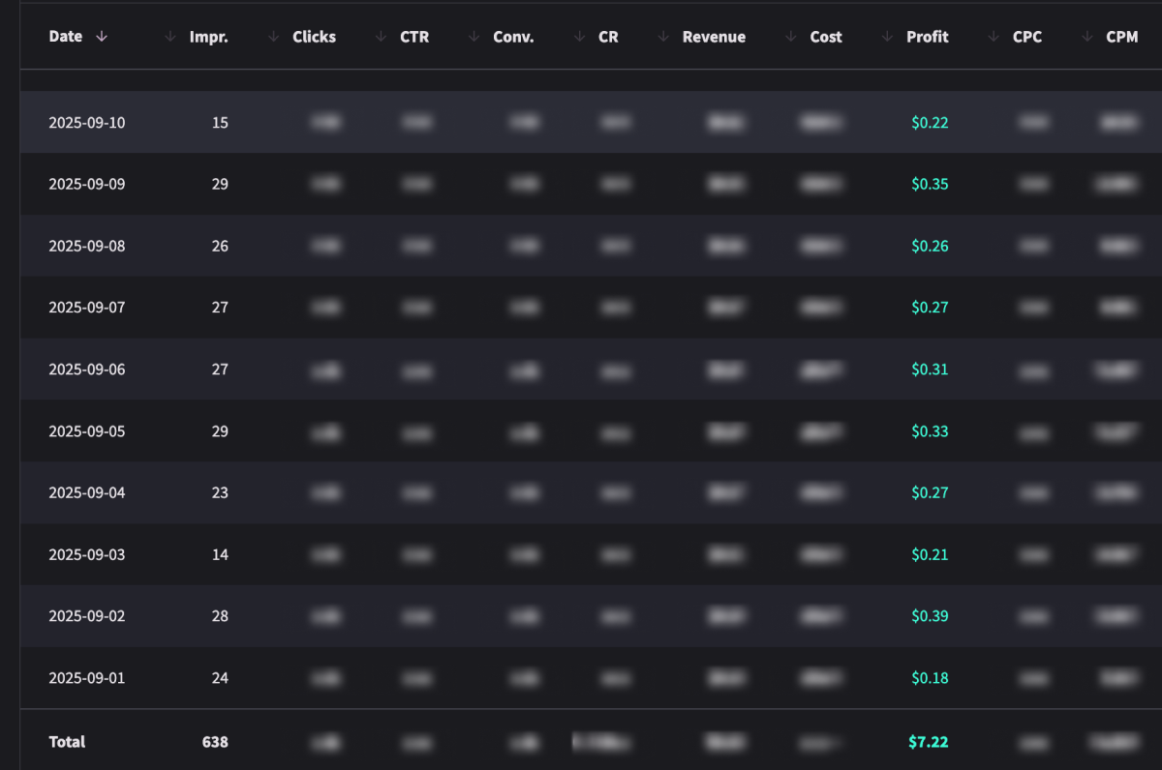Click the sort arrow before CR header
Screen dimensions: 1162x770
579,37
